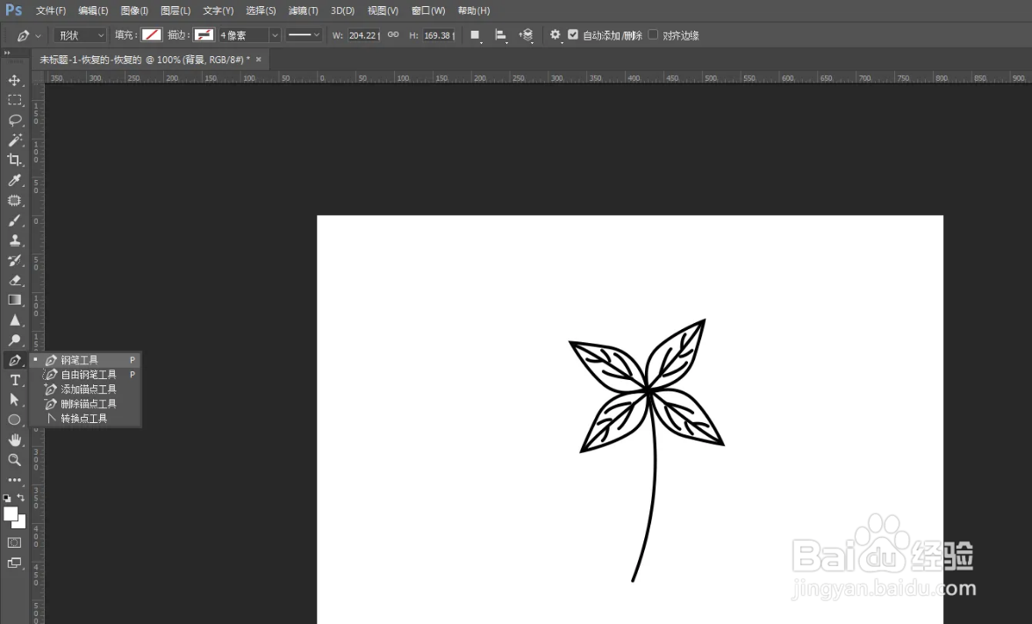Select the Clone Stamp tool
Screen dimensions: 1032x624
coord(14,240)
